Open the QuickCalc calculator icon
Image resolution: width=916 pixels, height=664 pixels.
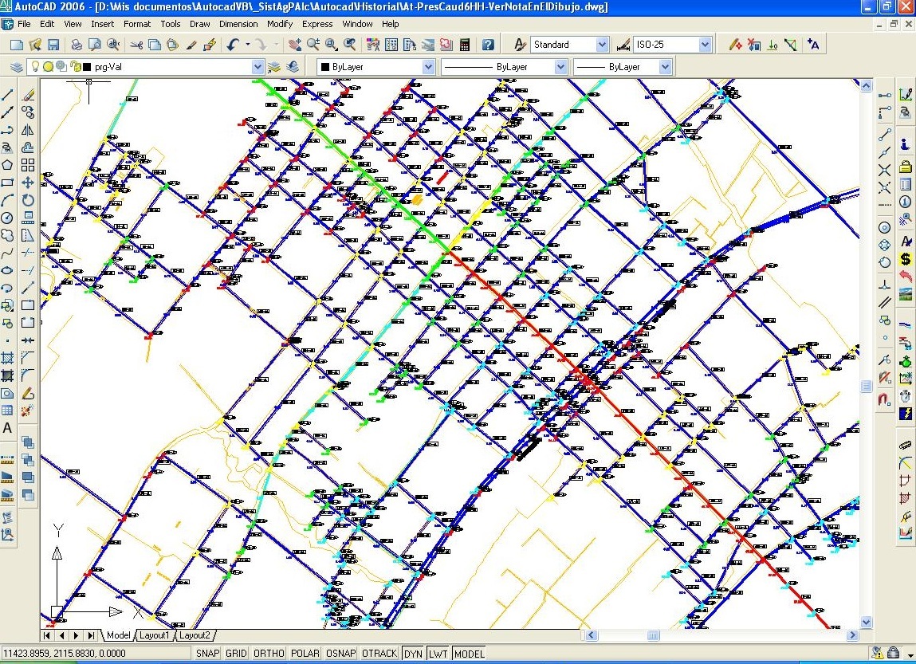pos(465,45)
